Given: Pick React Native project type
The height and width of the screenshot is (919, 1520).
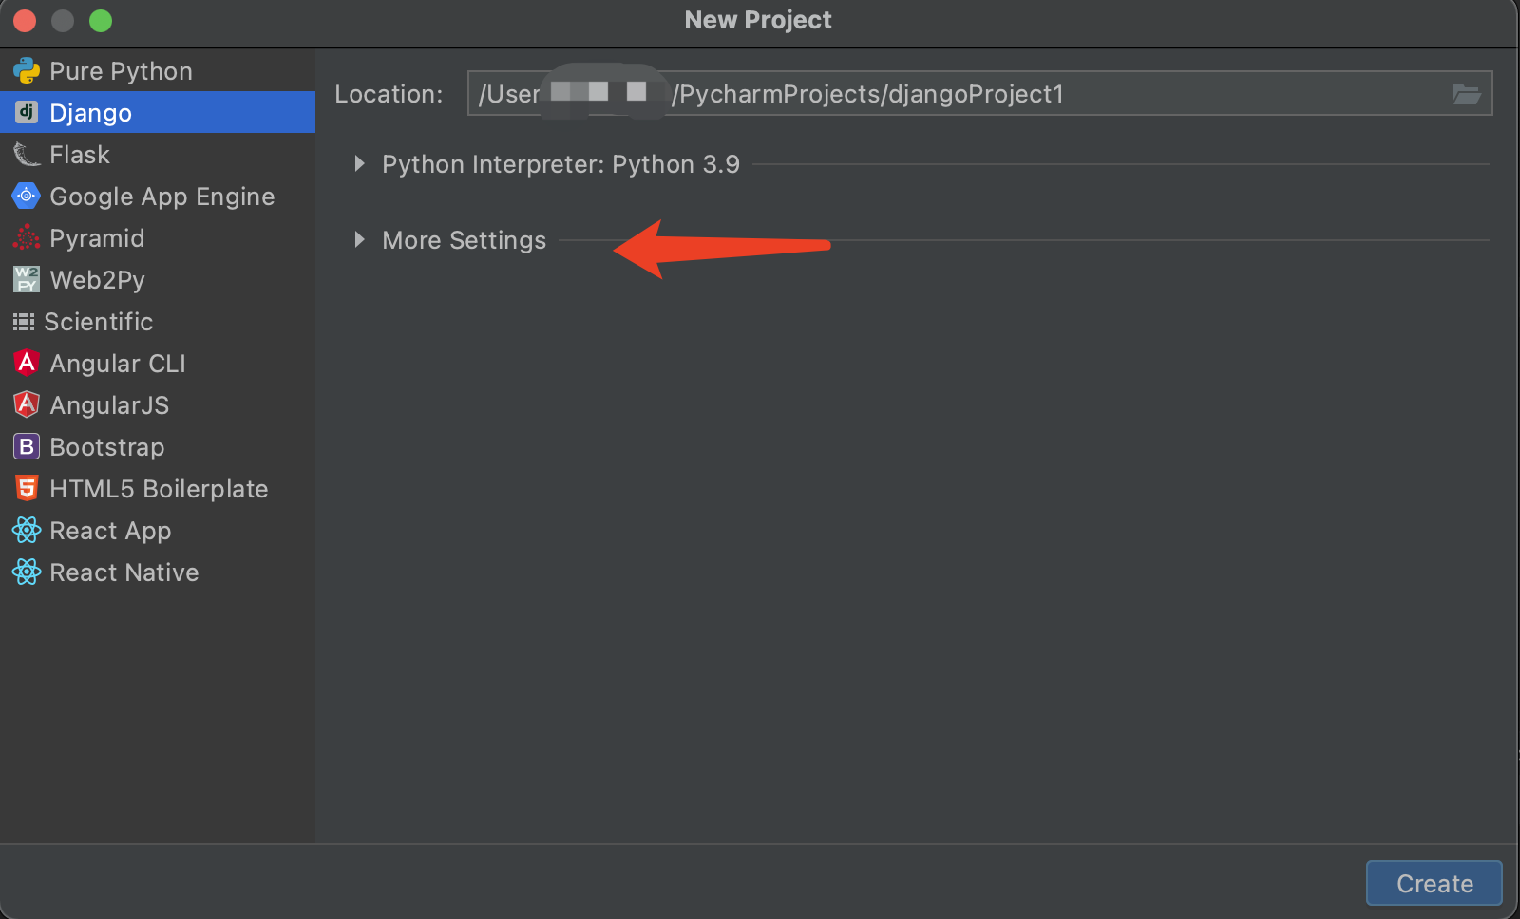Looking at the screenshot, I should pos(158,572).
